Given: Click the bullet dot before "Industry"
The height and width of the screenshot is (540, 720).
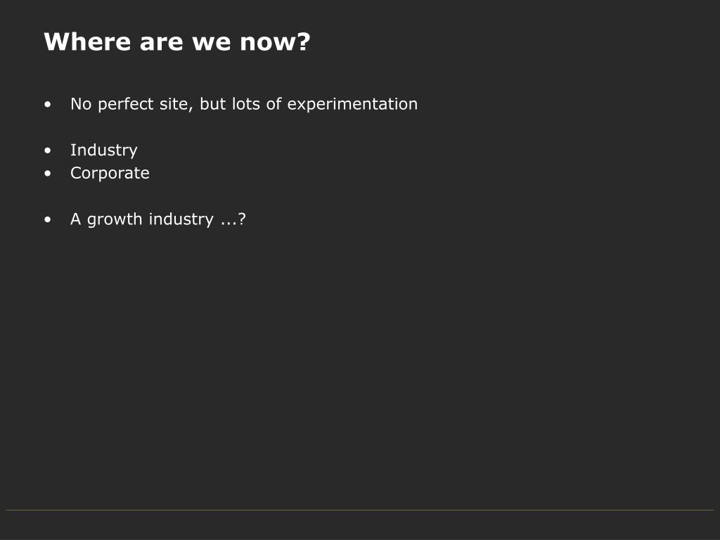Looking at the screenshot, I should pos(48,150).
